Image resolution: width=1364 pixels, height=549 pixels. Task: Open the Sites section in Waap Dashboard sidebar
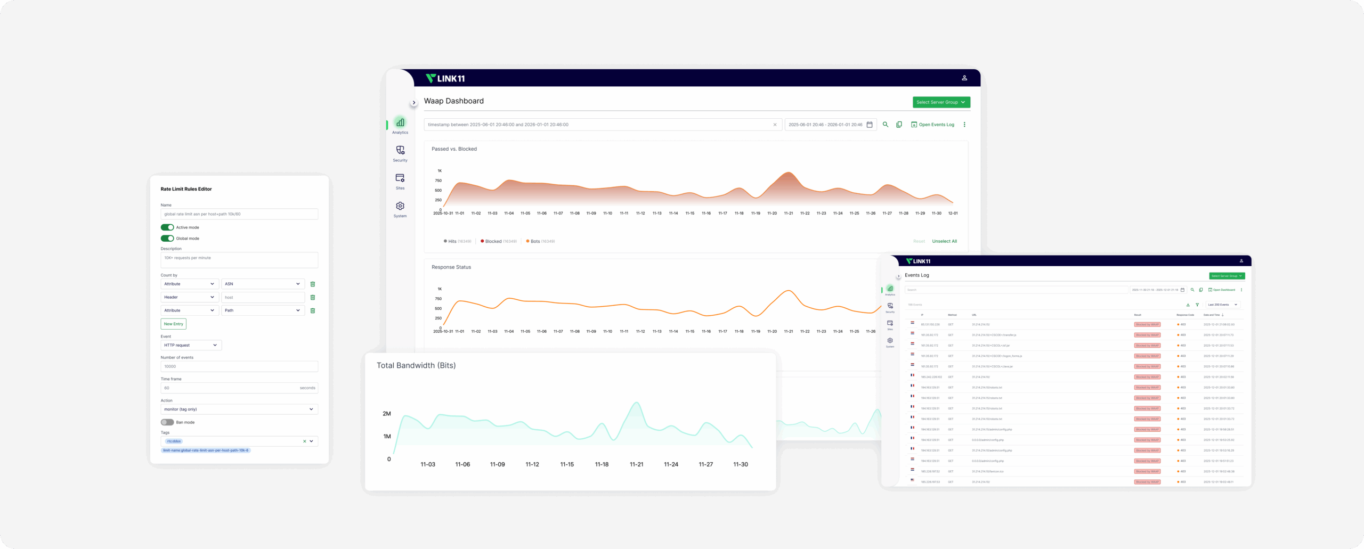click(400, 181)
